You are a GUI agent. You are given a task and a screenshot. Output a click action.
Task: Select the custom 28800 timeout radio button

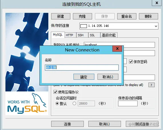(74, 103)
